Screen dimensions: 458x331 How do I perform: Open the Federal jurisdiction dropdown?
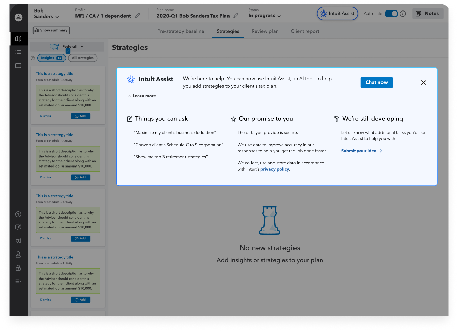point(67,47)
